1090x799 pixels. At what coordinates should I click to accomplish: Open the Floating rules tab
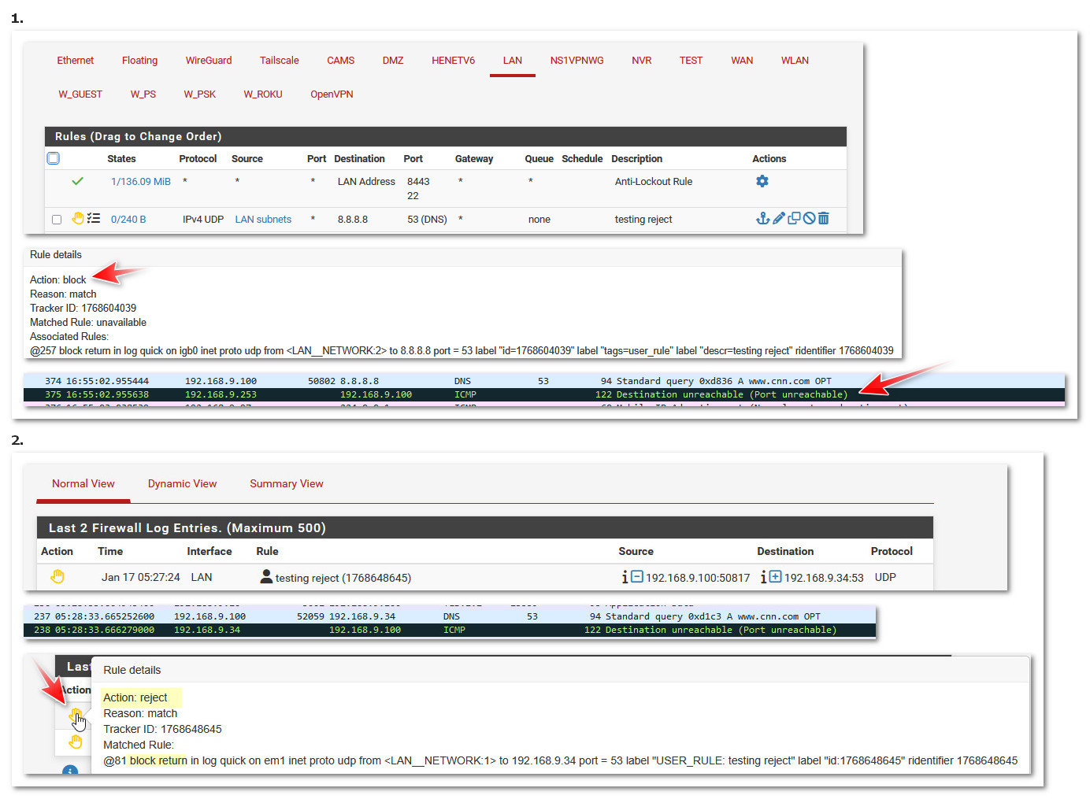tap(139, 61)
